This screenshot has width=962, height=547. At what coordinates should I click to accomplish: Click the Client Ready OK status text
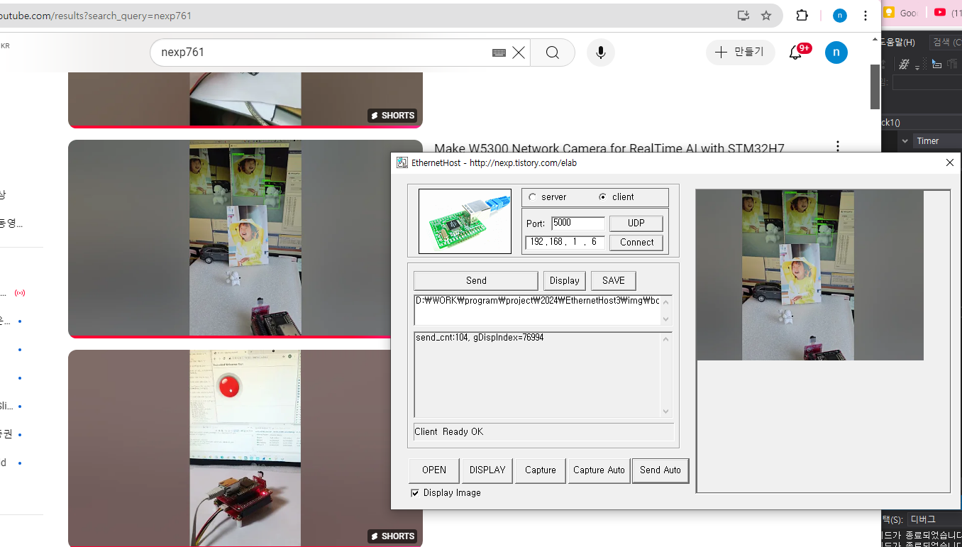coord(448,431)
